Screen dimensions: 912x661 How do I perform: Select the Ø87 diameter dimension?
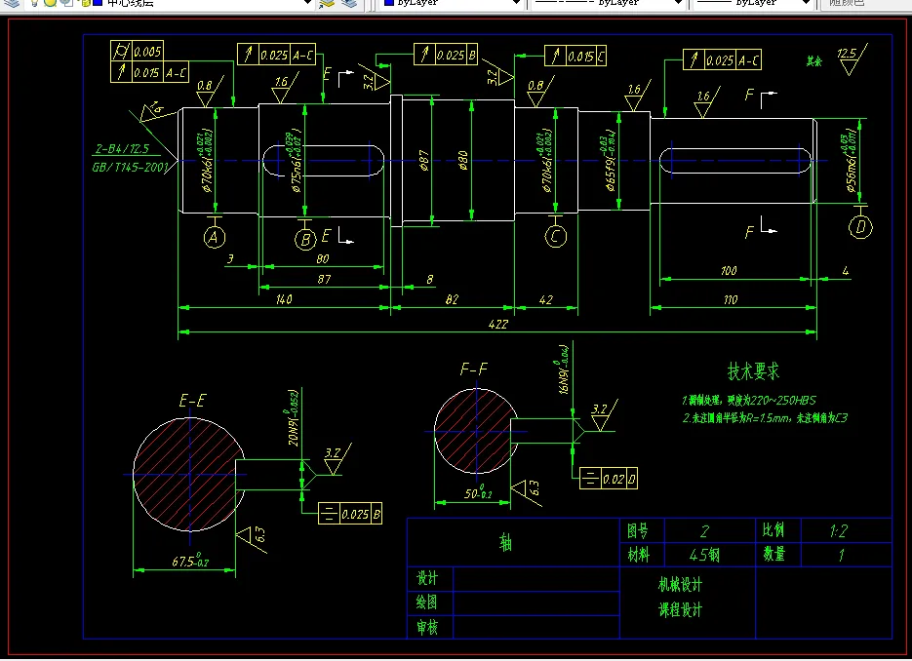click(x=424, y=160)
